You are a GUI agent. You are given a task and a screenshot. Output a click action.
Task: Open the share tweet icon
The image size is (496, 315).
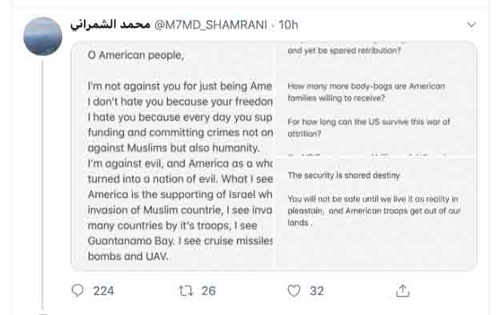point(402,290)
